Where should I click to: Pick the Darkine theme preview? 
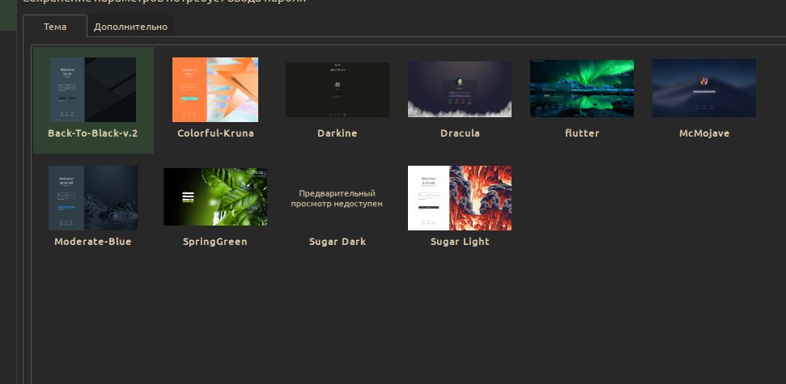pyautogui.click(x=338, y=90)
